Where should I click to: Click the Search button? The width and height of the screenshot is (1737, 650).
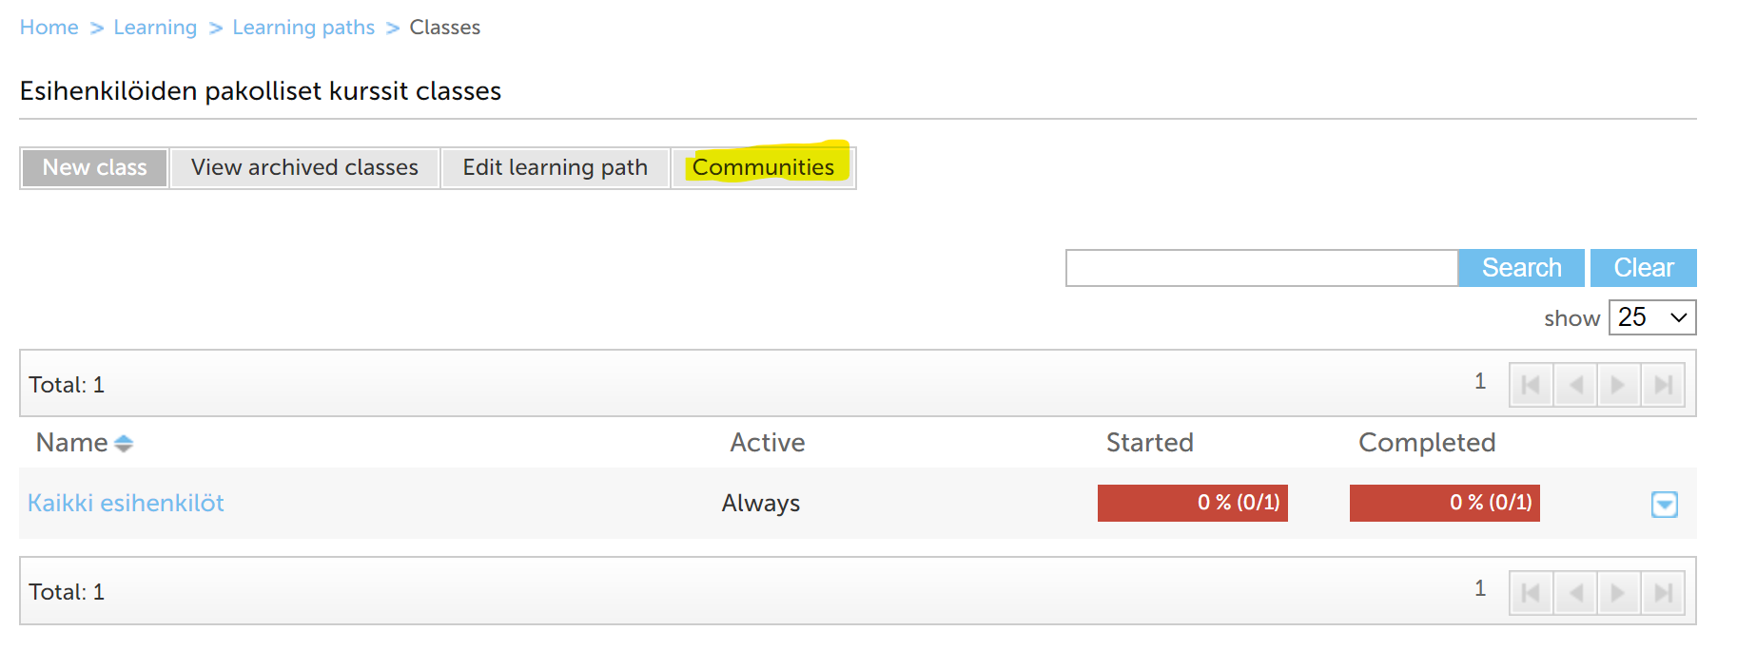click(x=1521, y=268)
